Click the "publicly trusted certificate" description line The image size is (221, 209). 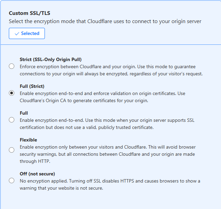87,128
